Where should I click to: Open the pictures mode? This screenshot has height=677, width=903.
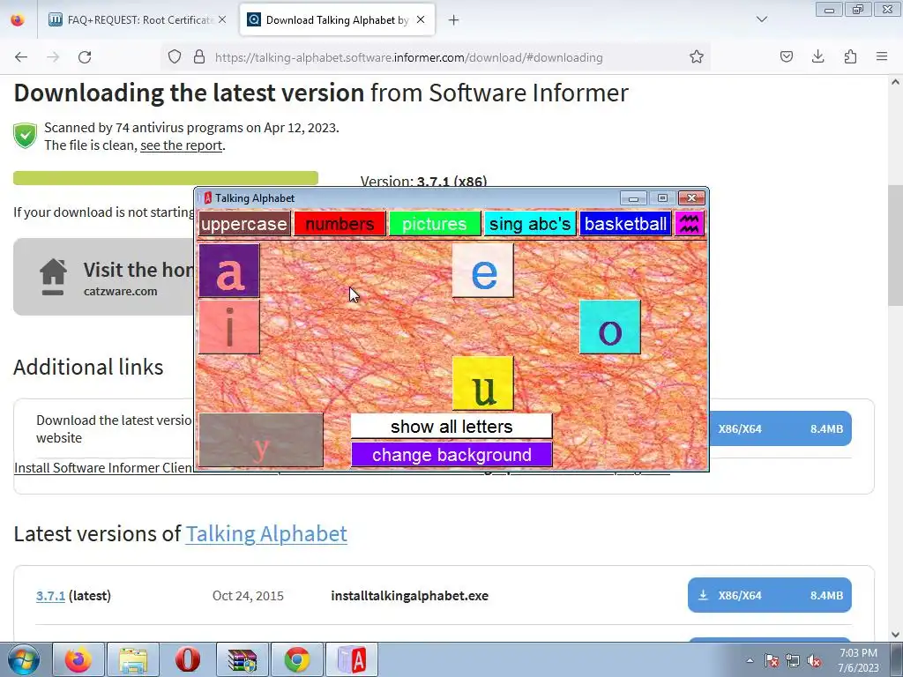435,223
